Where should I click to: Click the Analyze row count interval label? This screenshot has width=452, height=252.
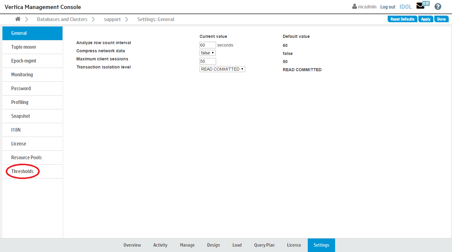104,43
